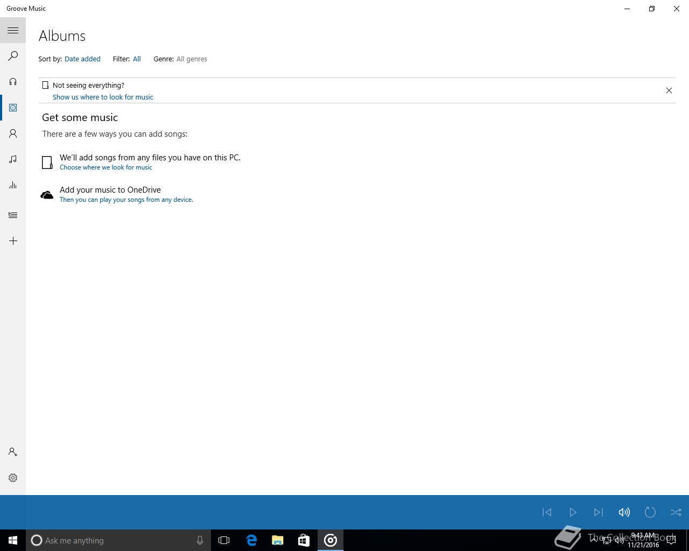Open the Action Center notifications icon

point(671,540)
